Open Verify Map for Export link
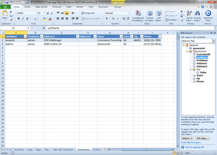This screenshot has height=155, width=217. (192, 142)
